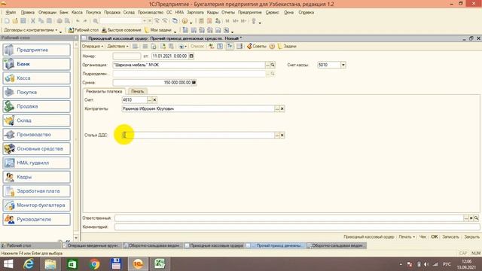The image size is (482, 271).
Task: Click the Чек button
Action: [423, 237]
